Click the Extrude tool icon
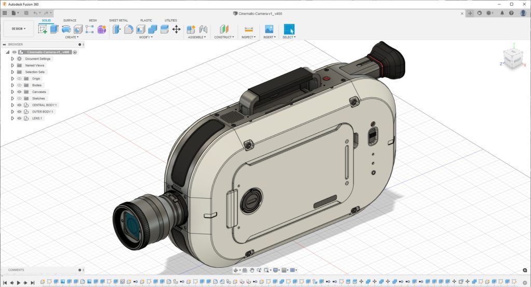 [54, 29]
